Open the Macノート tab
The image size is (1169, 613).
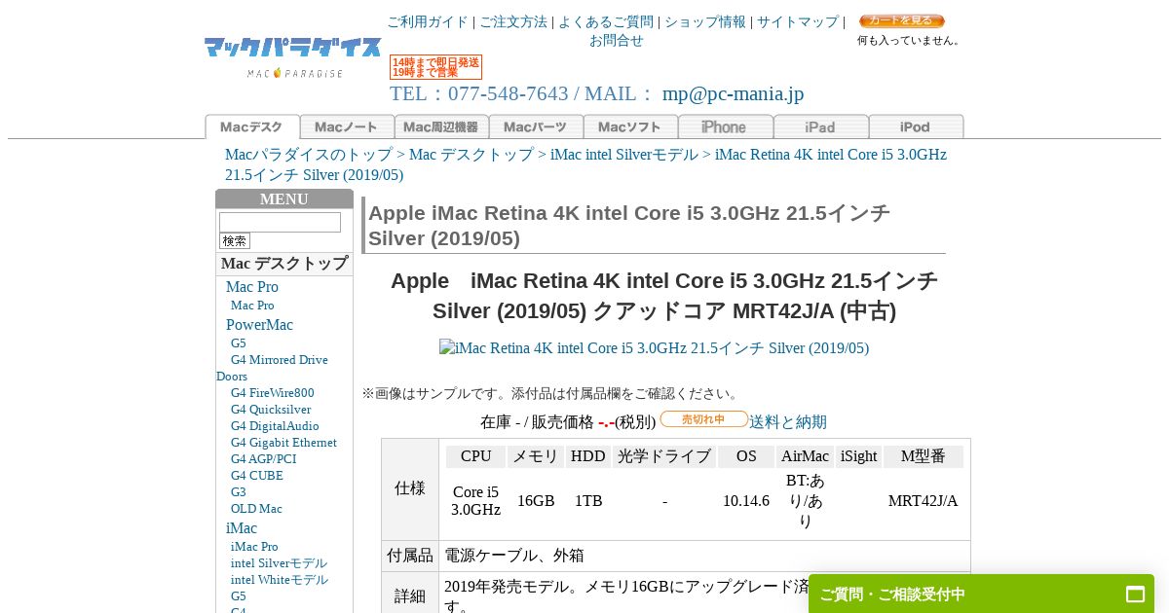pyautogui.click(x=347, y=126)
